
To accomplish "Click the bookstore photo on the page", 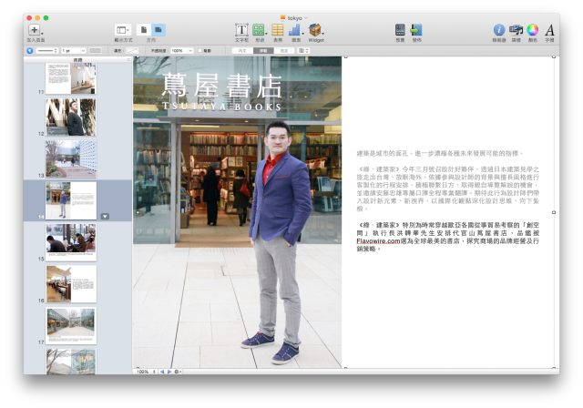I will pyautogui.click(x=237, y=212).
